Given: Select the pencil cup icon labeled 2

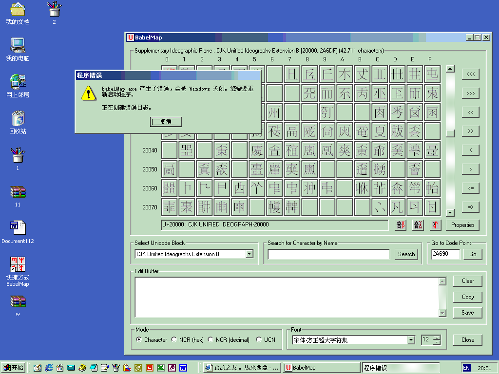Looking at the screenshot, I should pyautogui.click(x=54, y=13).
